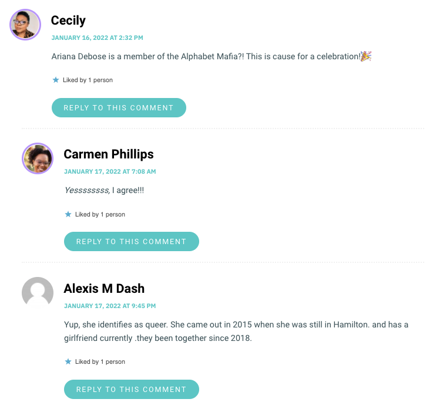Image resolution: width=433 pixels, height=409 pixels.
Task: Click the party popper emoji in Cecily's comment
Action: coord(366,56)
